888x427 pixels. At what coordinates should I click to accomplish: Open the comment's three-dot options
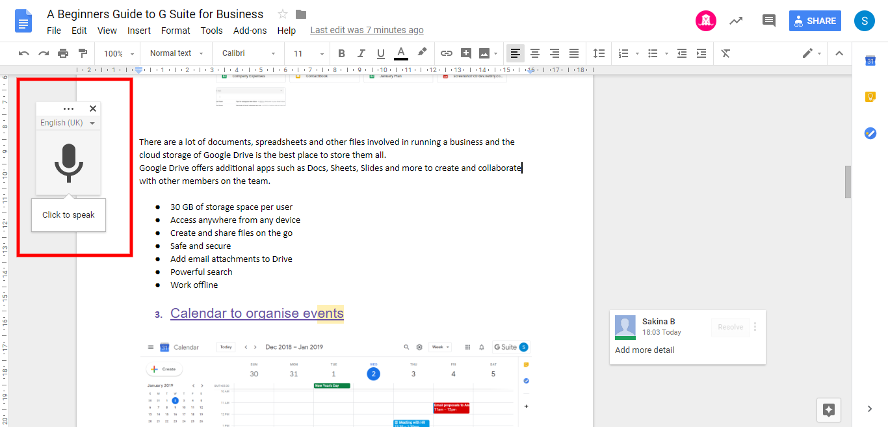point(755,327)
